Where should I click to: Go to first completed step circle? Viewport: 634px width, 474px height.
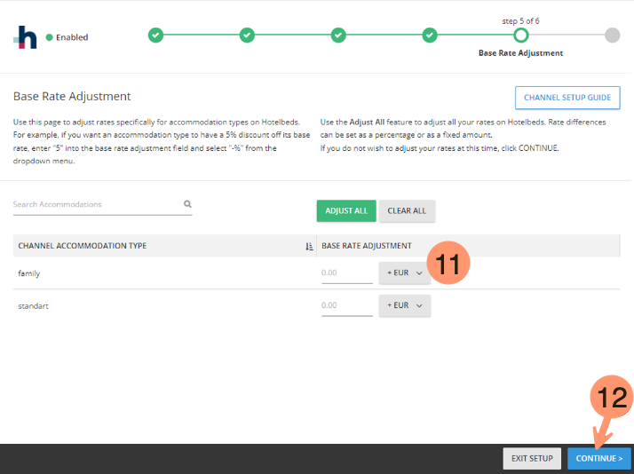coord(155,36)
